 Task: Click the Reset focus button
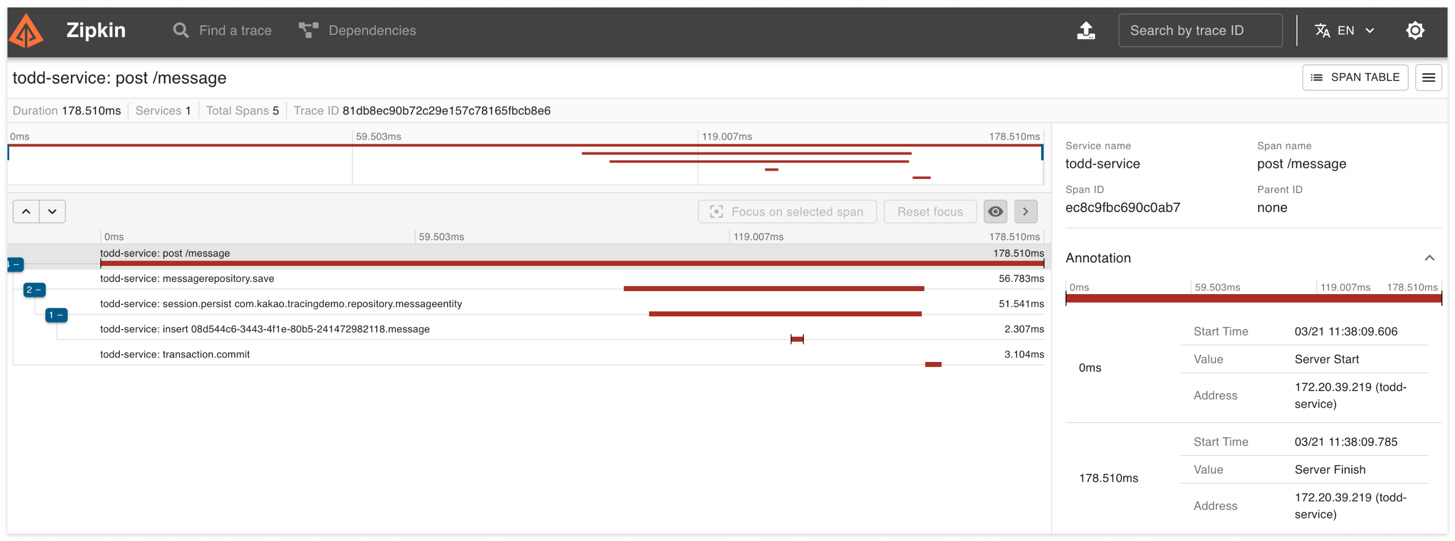click(929, 212)
